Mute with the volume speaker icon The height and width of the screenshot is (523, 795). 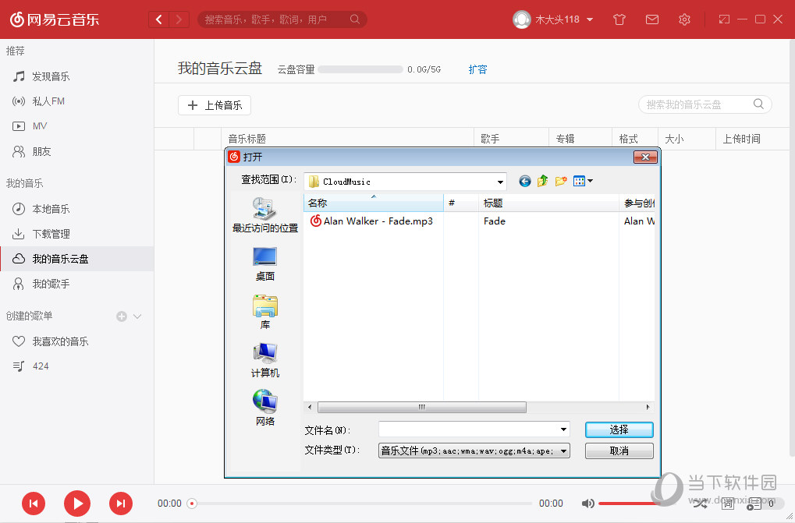[x=587, y=504]
